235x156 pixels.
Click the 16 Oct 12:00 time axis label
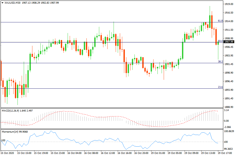(108, 153)
